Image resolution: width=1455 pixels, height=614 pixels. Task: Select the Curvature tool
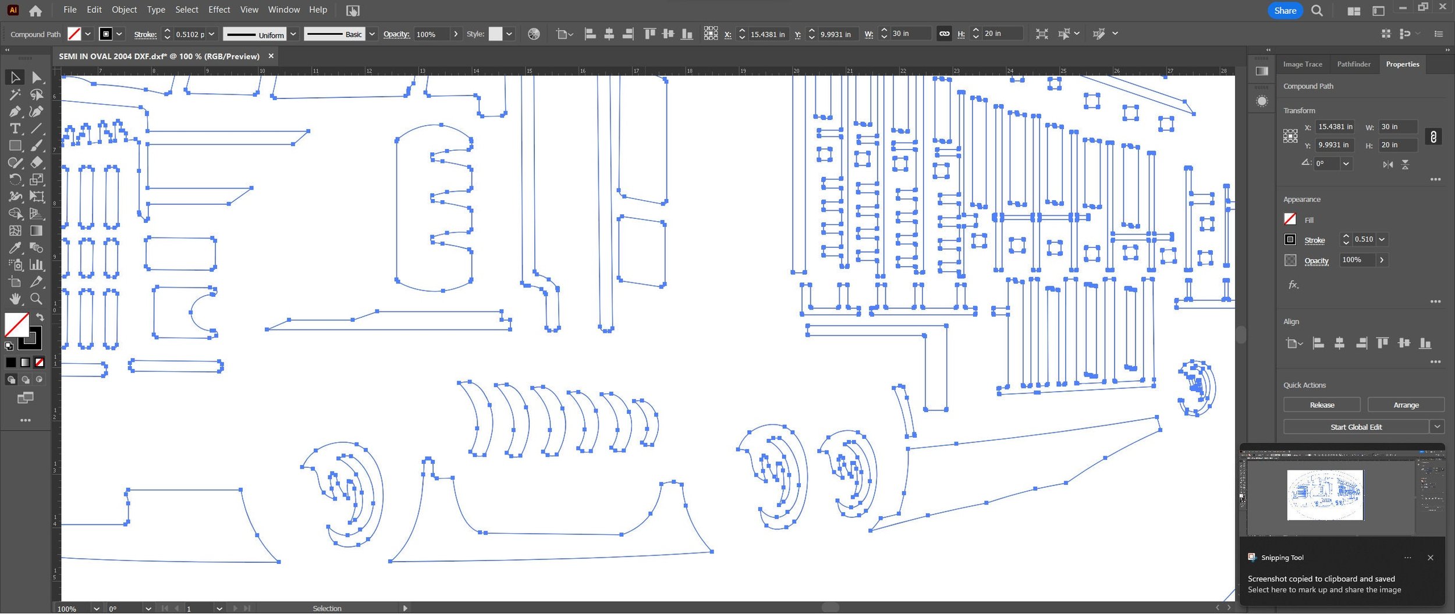pos(37,111)
